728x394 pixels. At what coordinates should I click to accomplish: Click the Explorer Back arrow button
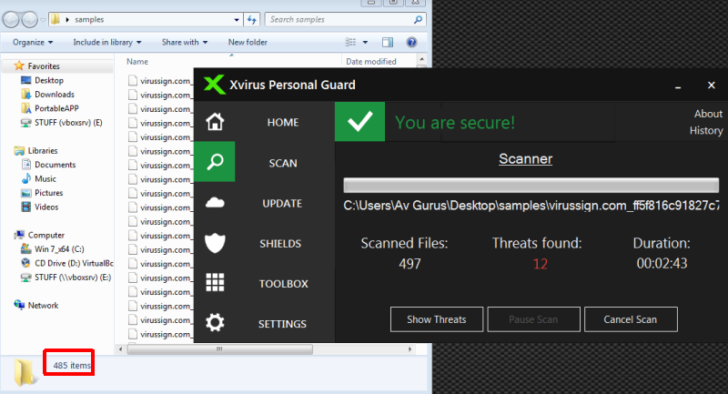11,19
